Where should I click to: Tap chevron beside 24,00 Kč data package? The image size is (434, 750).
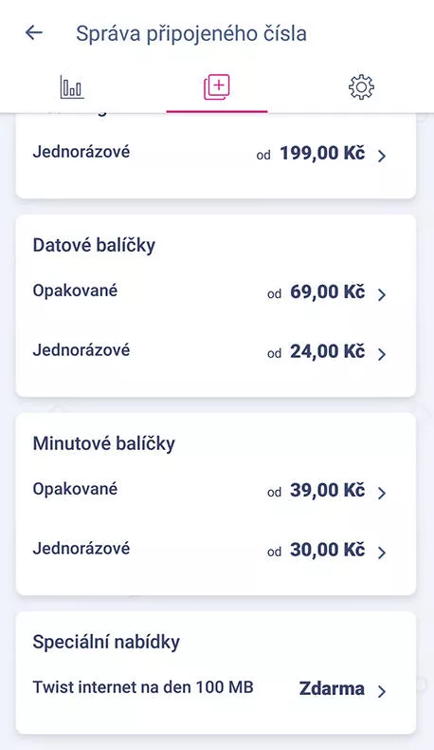382,354
